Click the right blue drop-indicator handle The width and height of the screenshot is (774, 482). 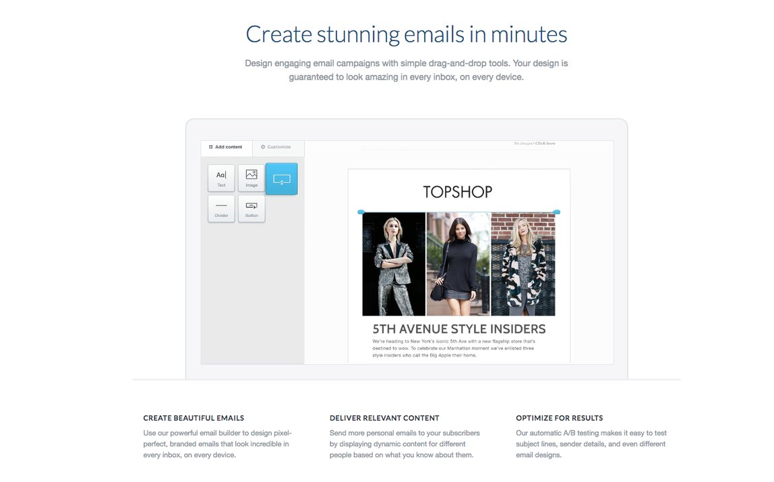556,212
